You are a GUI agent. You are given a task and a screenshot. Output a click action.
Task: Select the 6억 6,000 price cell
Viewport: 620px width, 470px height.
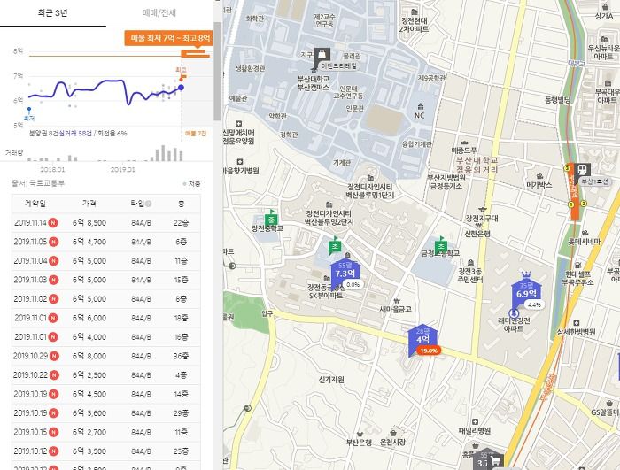tap(89, 319)
